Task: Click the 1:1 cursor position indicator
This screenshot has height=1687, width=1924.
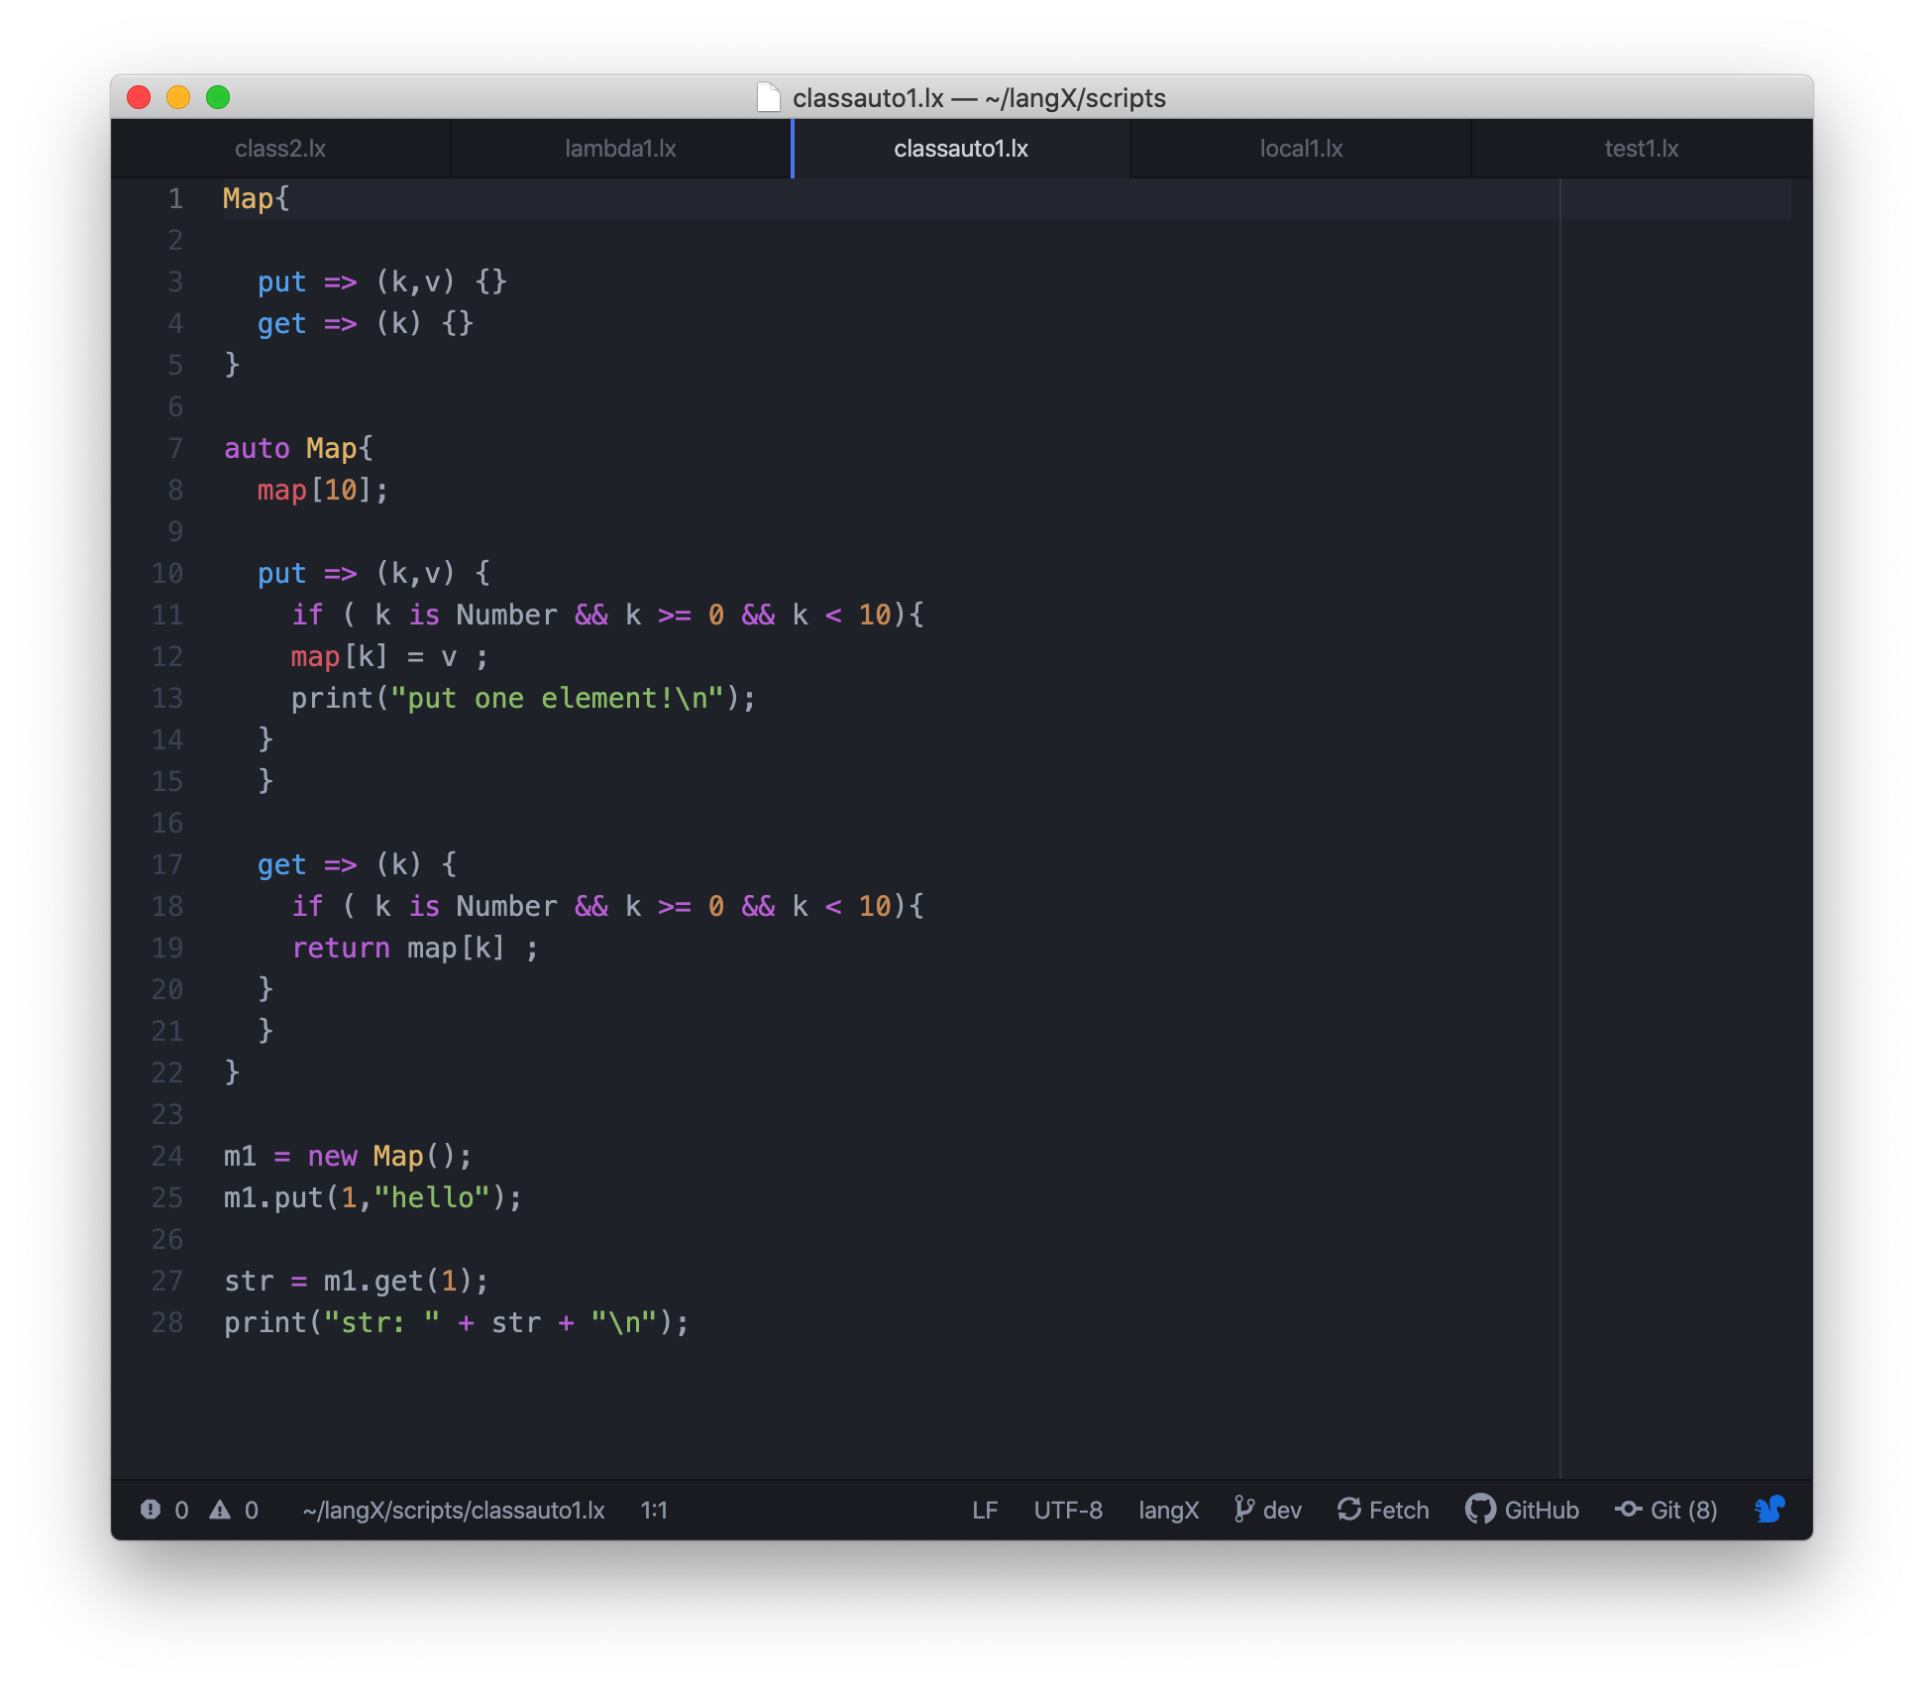Action: pos(654,1510)
